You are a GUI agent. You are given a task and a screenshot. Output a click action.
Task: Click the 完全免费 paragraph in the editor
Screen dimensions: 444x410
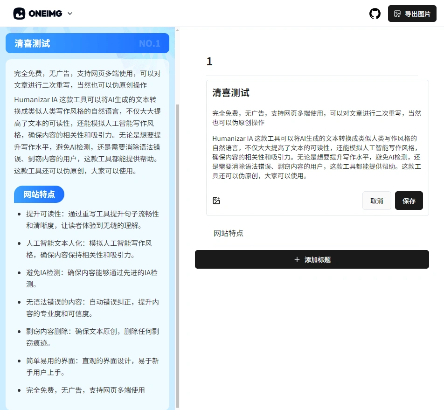(316, 118)
